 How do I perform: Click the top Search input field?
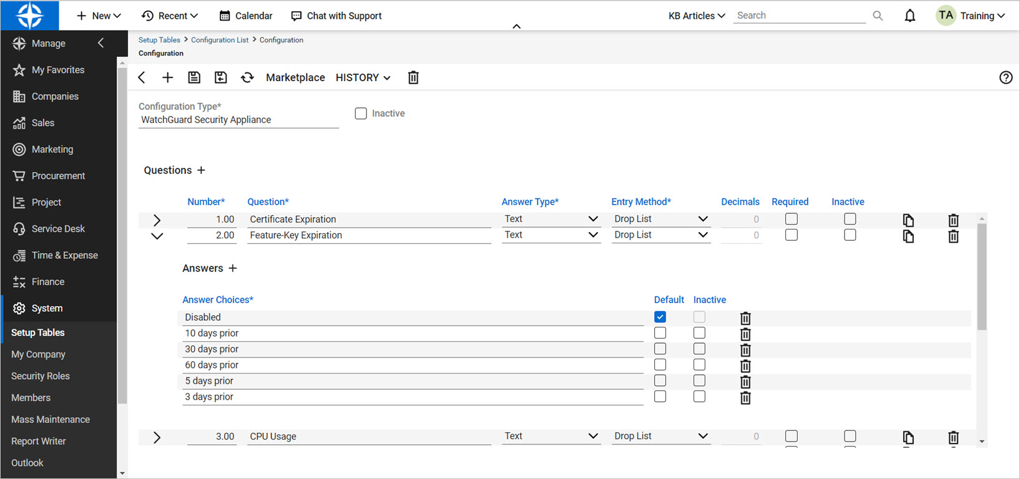[799, 16]
